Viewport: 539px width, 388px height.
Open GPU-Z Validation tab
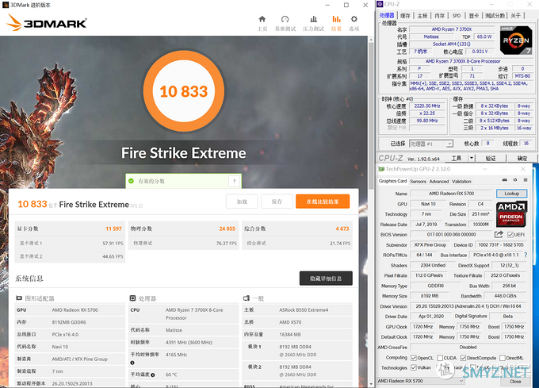click(461, 181)
